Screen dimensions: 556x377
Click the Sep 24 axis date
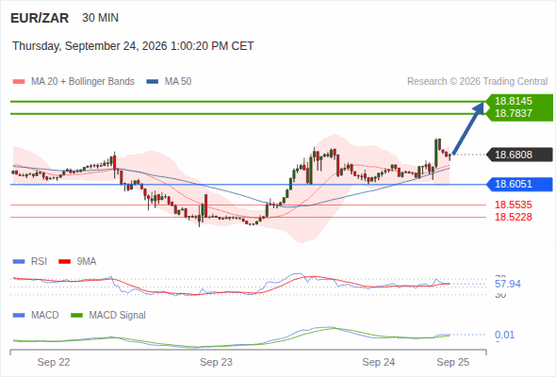click(x=378, y=362)
